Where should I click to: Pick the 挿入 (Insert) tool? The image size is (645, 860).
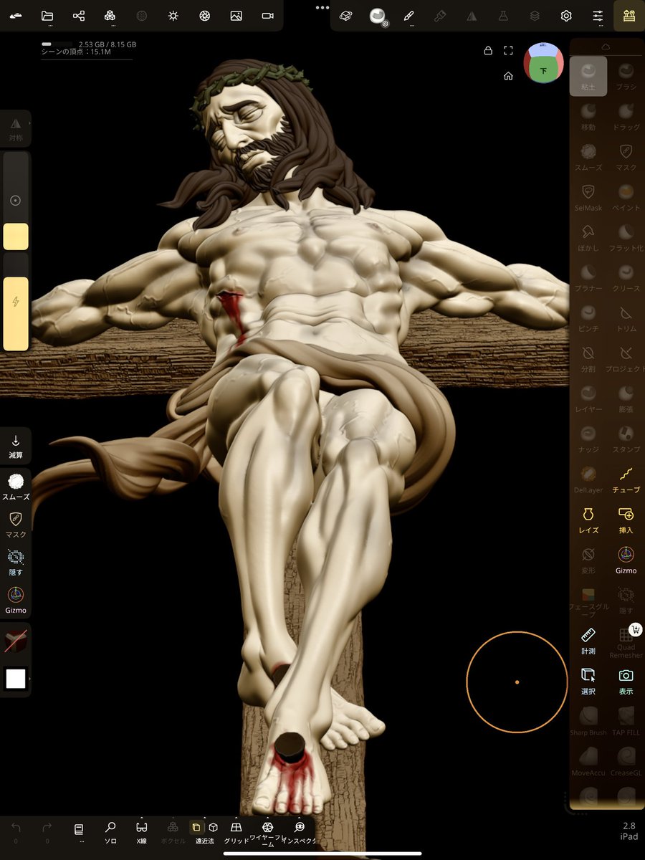626,519
